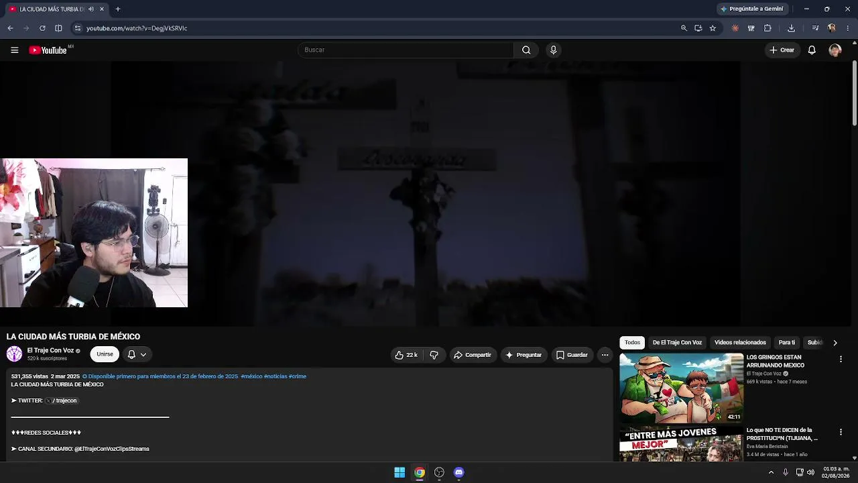
Task: Open more actions menu under the video
Action: [605, 355]
